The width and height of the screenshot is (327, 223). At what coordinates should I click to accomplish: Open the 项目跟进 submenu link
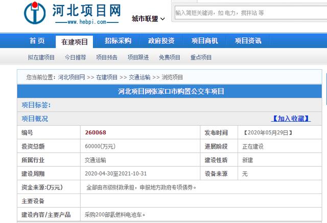click(138, 58)
